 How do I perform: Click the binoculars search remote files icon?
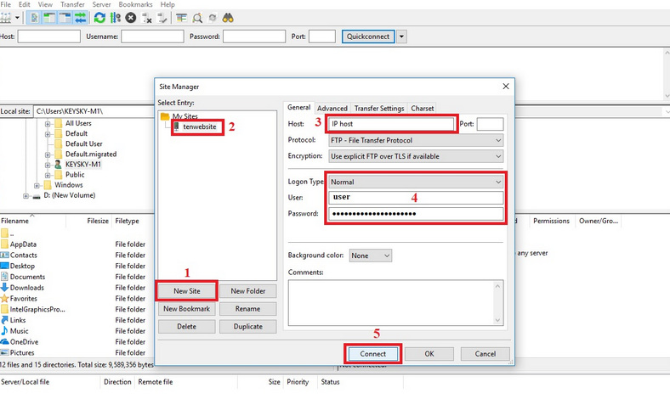(x=228, y=17)
